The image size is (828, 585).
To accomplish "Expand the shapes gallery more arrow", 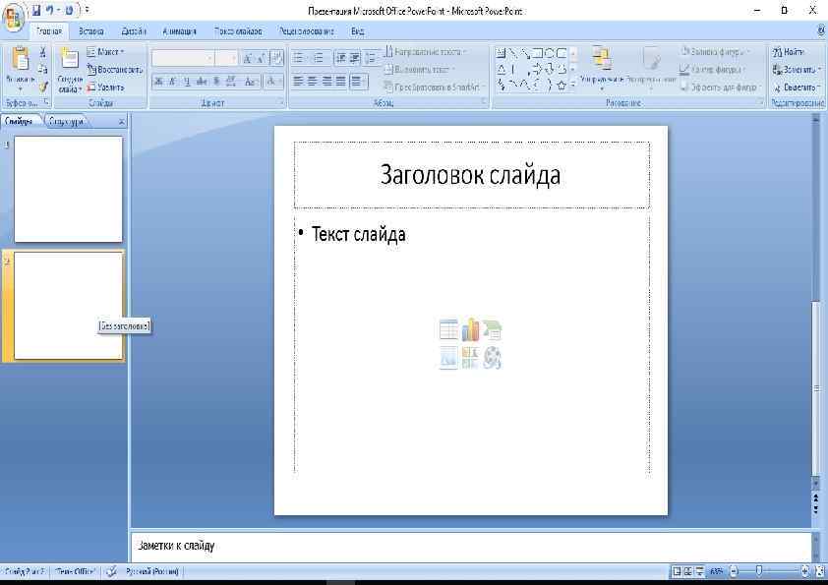I will (573, 85).
